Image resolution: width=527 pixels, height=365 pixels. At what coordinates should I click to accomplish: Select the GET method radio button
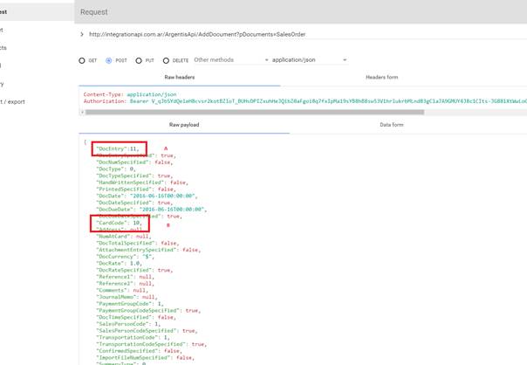(82, 61)
